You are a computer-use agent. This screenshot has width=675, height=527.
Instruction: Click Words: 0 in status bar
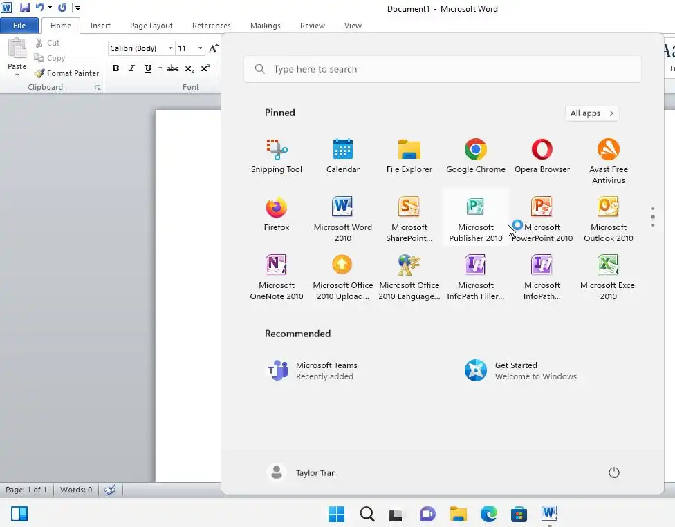point(76,490)
